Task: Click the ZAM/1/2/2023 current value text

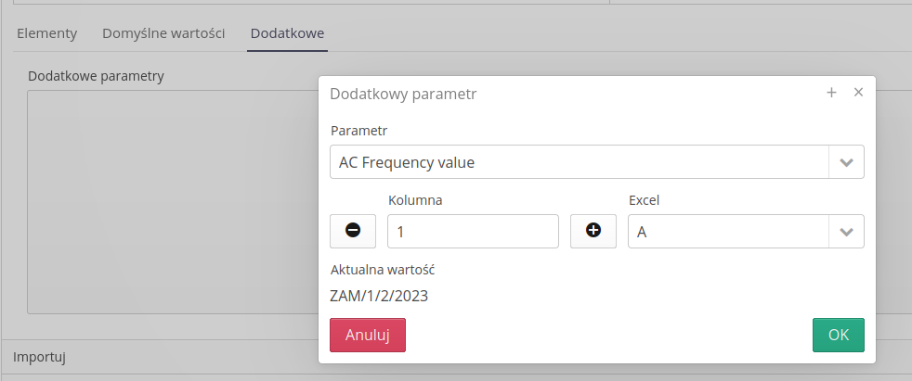Action: click(379, 297)
